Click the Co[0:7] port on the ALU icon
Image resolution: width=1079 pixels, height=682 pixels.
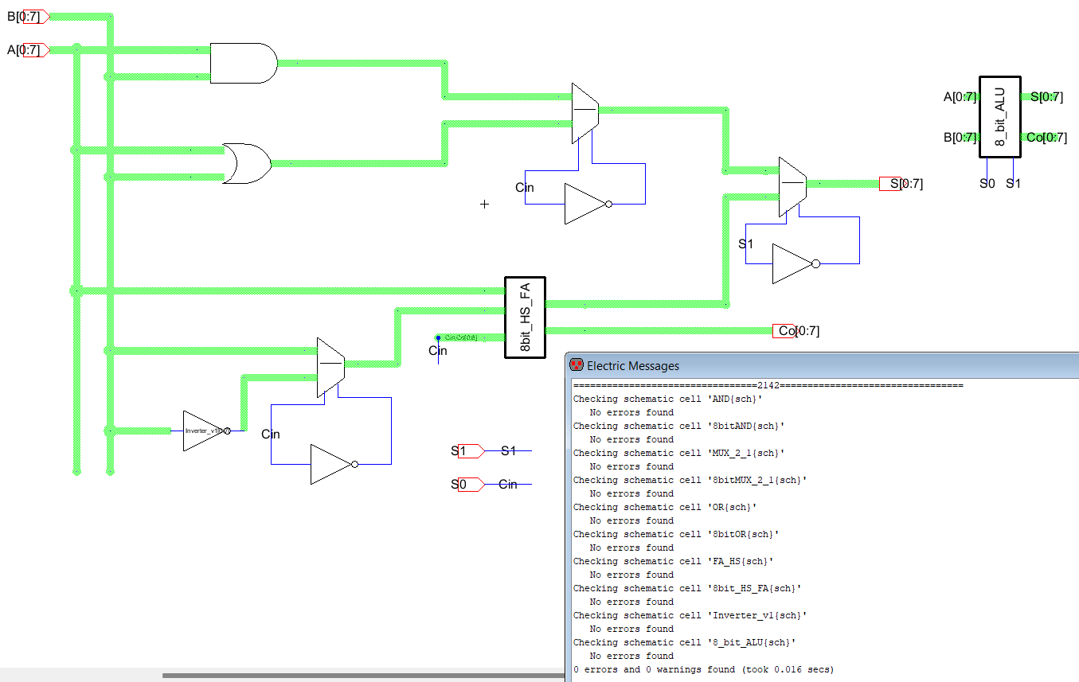pos(1046,137)
